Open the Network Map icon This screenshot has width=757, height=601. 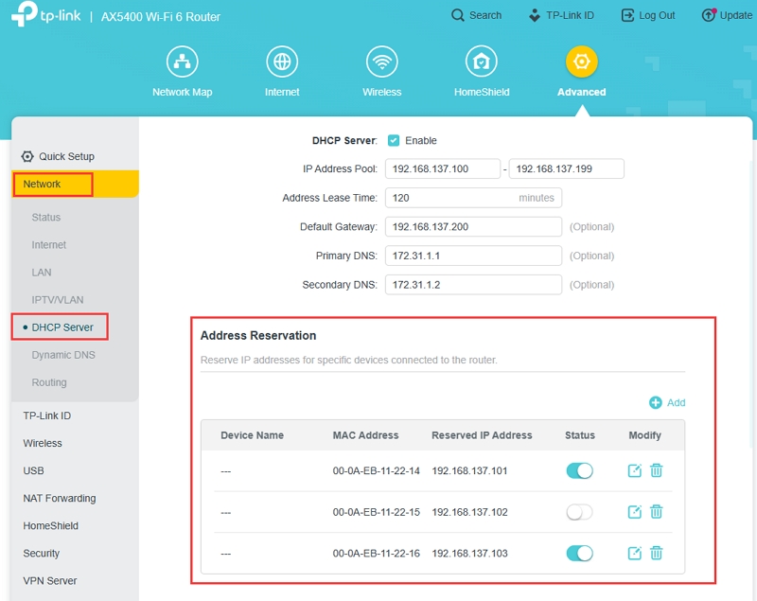(x=182, y=62)
